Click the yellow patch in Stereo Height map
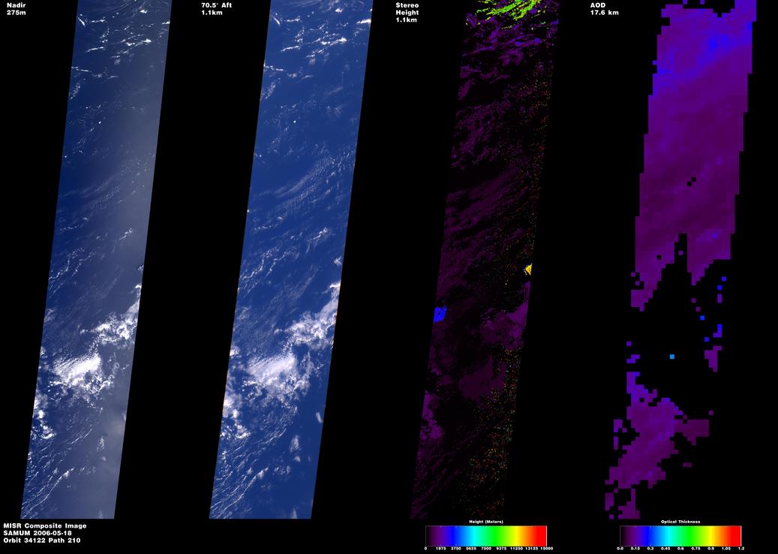The width and height of the screenshot is (778, 554). pyautogui.click(x=528, y=269)
